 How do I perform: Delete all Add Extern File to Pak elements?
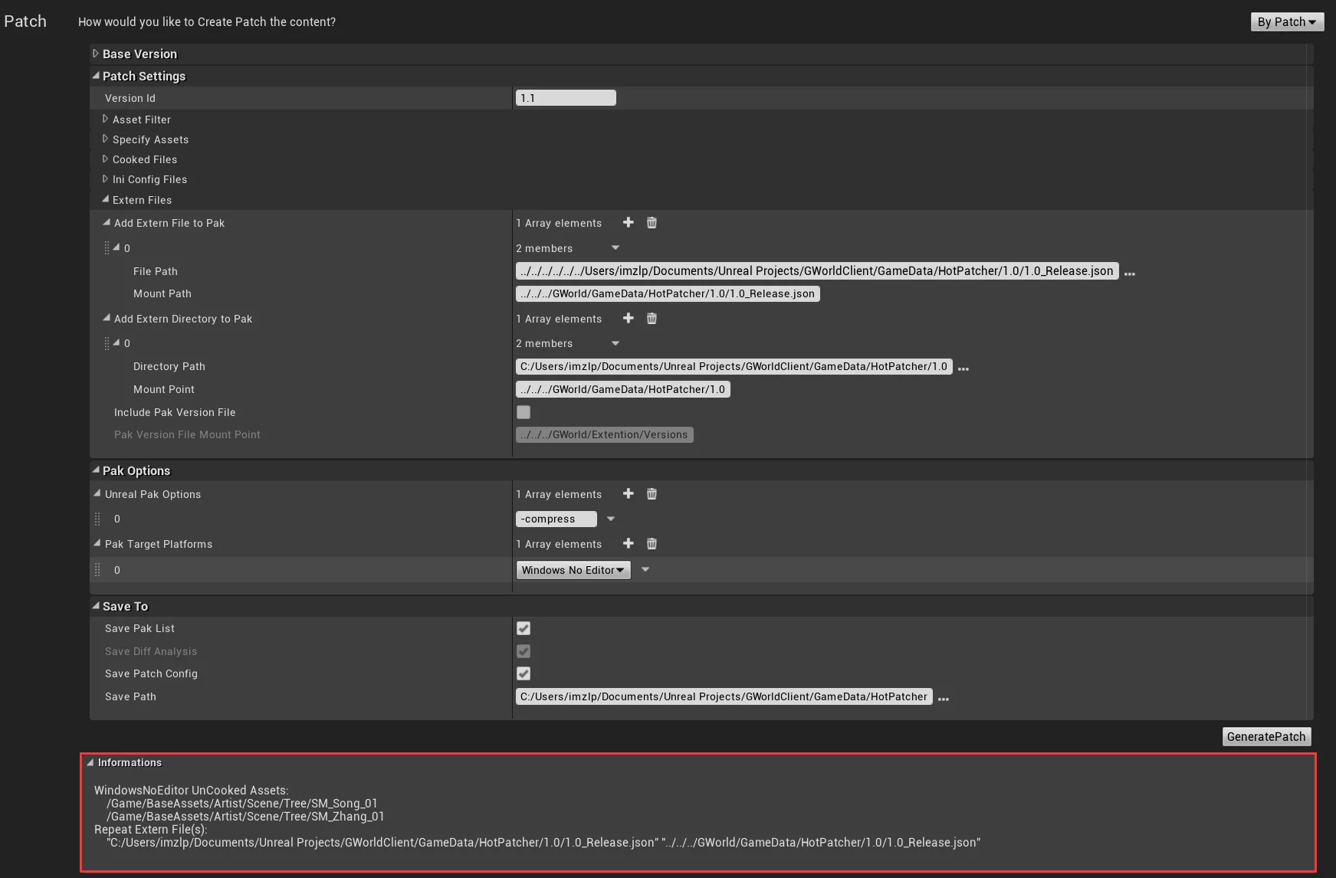[x=652, y=222]
